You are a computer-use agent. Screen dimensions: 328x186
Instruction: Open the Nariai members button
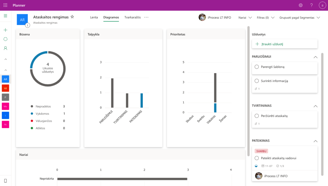pyautogui.click(x=245, y=18)
